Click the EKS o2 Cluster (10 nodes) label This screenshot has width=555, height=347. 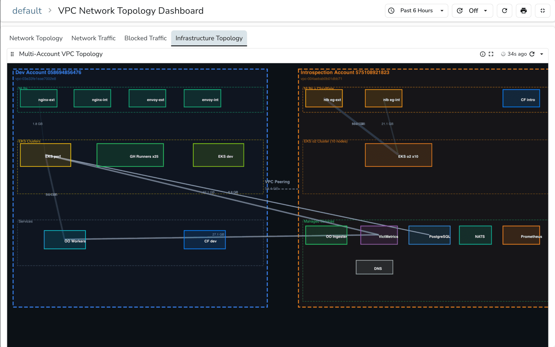(x=326, y=141)
